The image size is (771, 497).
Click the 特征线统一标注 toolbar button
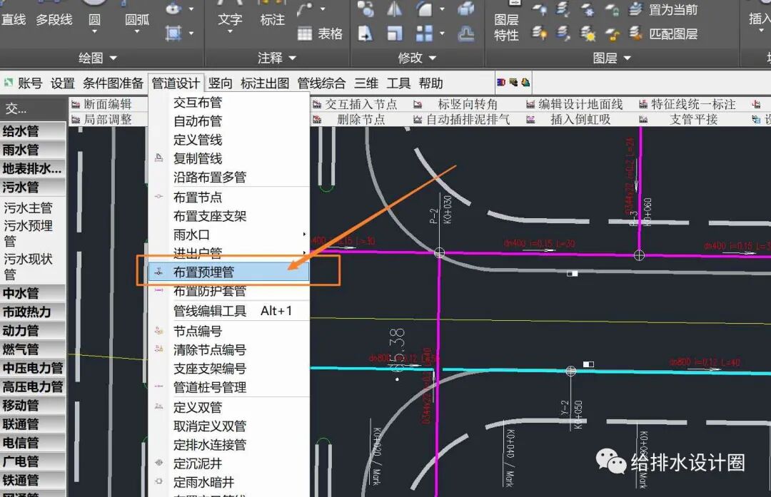(x=687, y=104)
